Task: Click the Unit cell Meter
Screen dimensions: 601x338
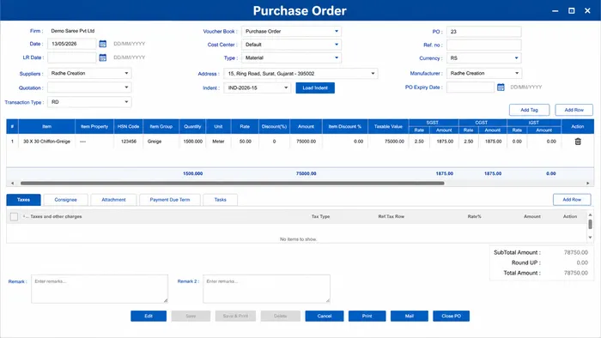Action: [x=218, y=142]
